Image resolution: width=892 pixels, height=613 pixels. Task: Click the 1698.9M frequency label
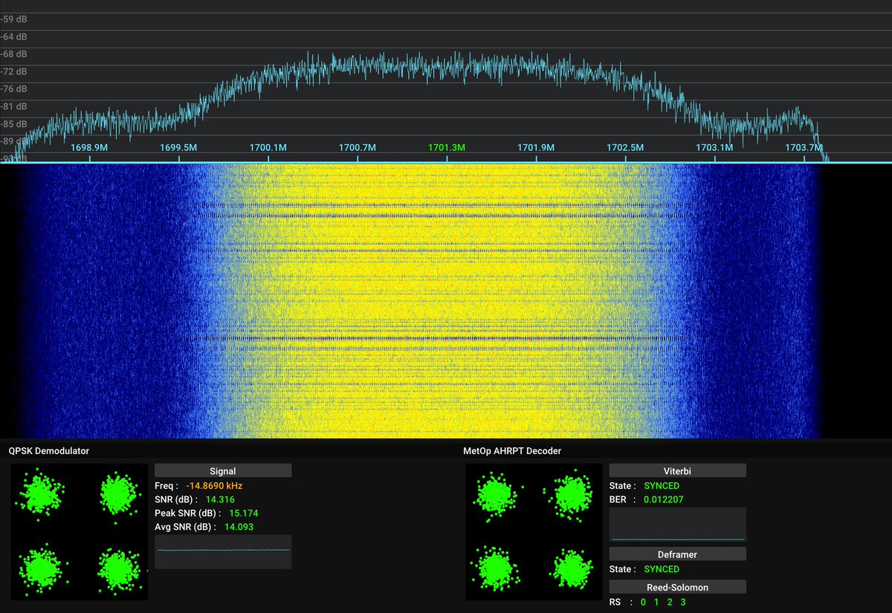click(90, 147)
